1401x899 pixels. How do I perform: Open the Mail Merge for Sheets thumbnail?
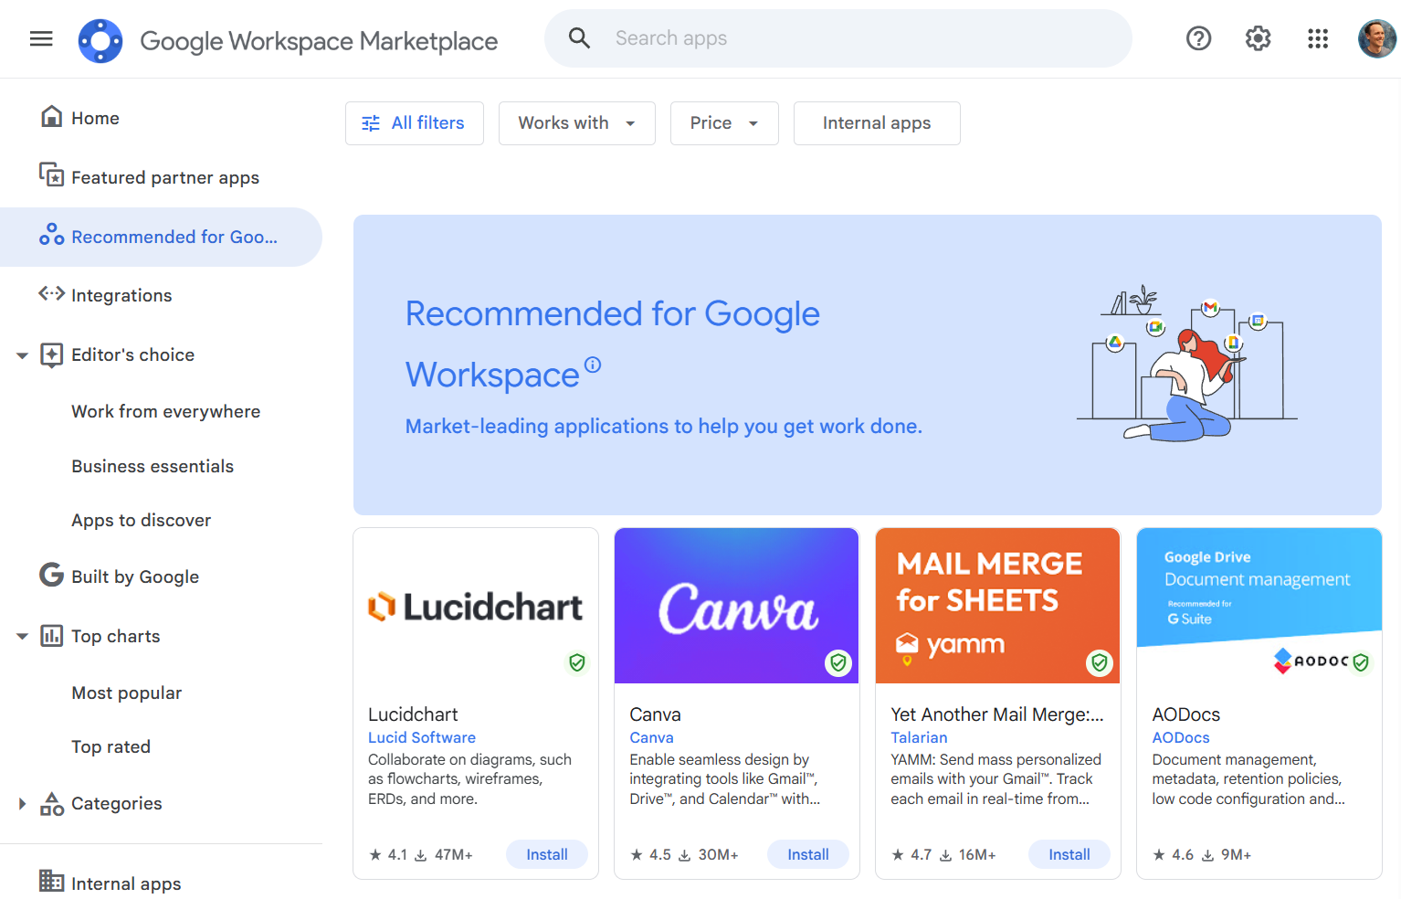click(x=998, y=606)
